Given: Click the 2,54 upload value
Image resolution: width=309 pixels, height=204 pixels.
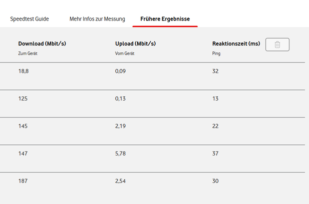Looking at the screenshot, I should (120, 181).
